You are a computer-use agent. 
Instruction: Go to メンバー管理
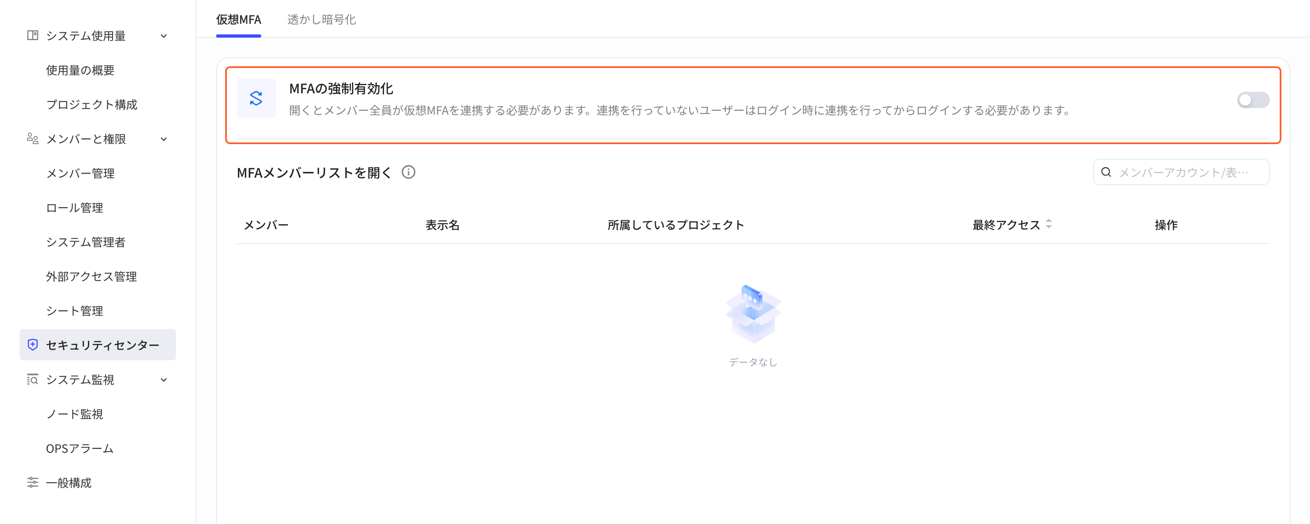coord(80,174)
